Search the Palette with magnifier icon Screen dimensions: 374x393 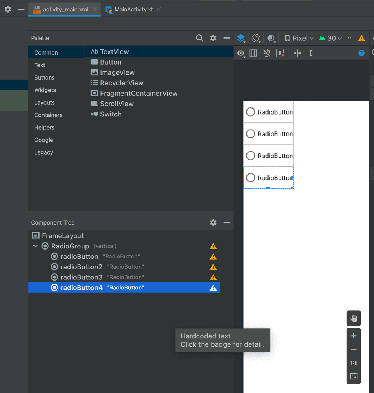(x=199, y=38)
